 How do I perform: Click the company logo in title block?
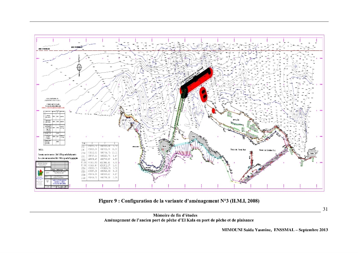pos(40,174)
